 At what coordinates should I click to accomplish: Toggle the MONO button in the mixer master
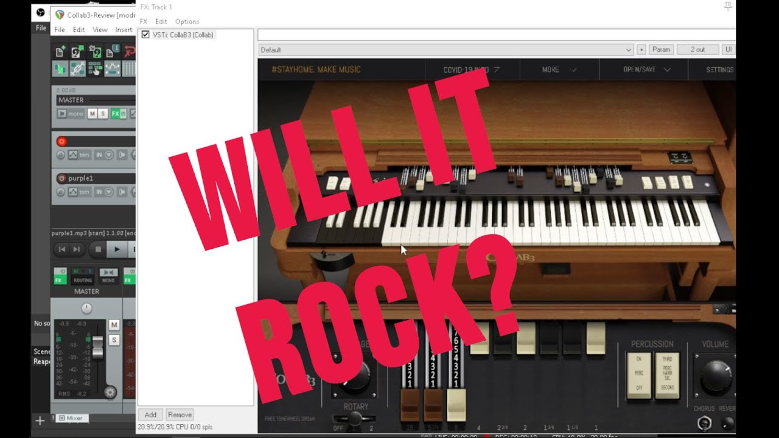(108, 276)
